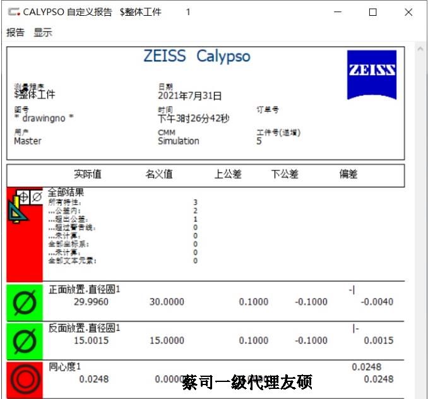Click the 全部坐标系 count row
Screen dimensions: 428x399
point(122,244)
